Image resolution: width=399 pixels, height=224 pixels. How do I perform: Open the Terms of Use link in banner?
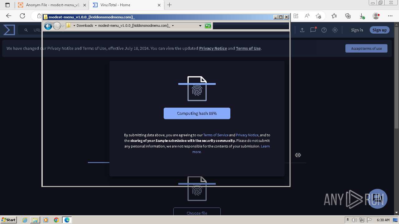click(248, 48)
